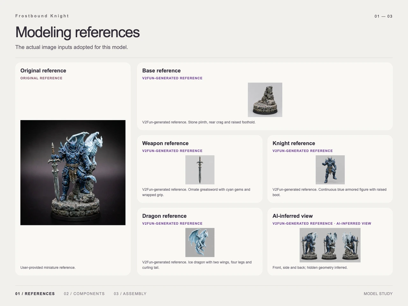Select the ice dragon reference thumbnail
408x306 pixels.
200,242
